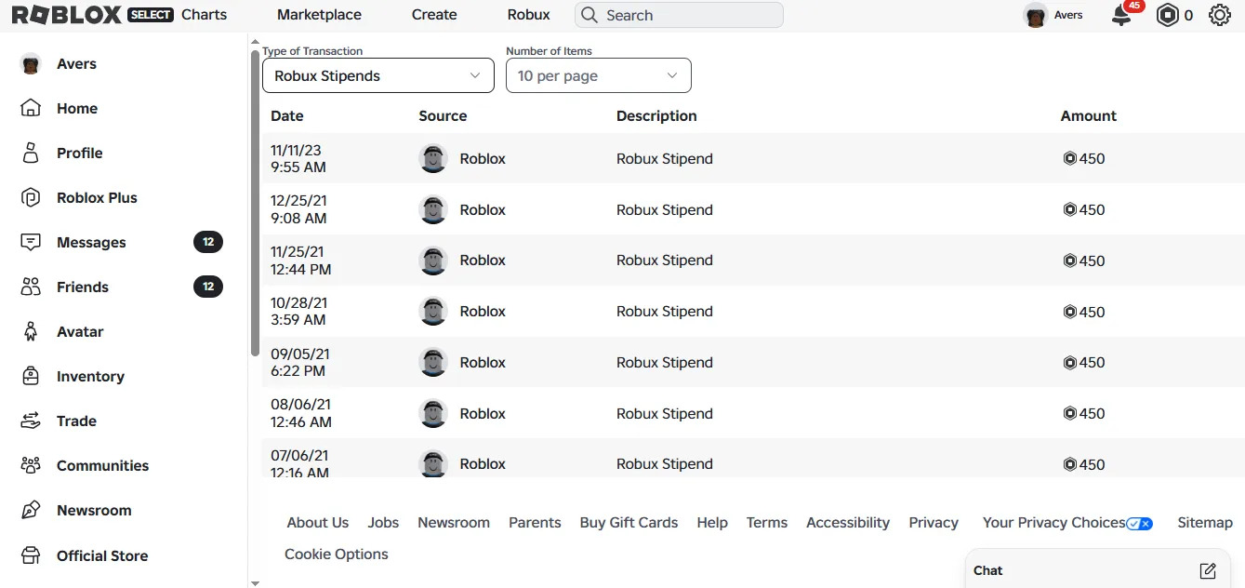Click the Roblox avatar in 11/11/23 row
1245x588 pixels.
click(433, 158)
